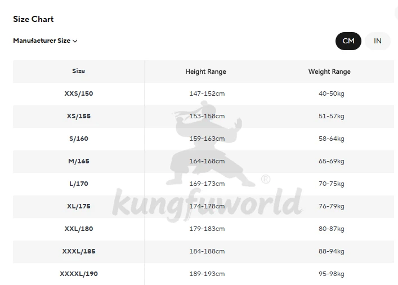Switch units to CM
Screen dimensions: 398x285
point(348,41)
